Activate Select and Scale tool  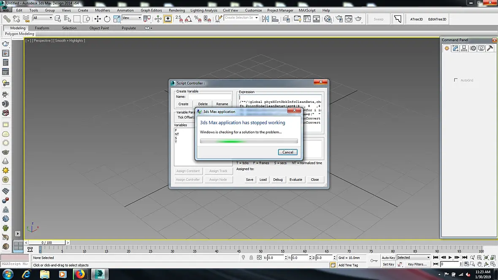pos(117,19)
